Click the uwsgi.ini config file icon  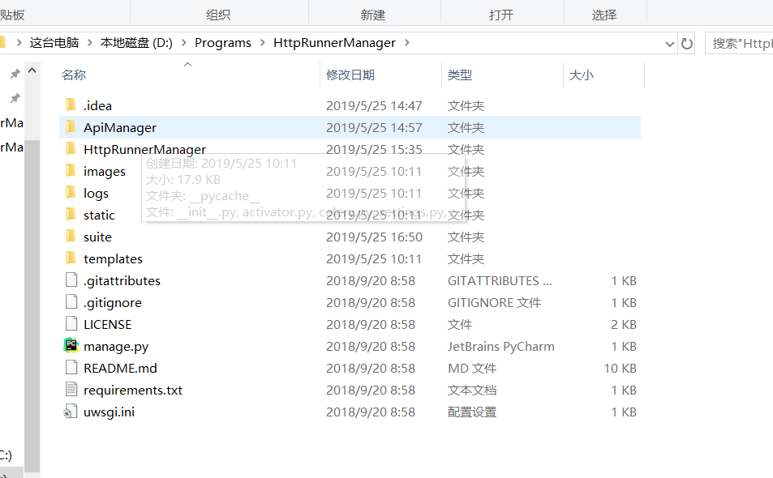click(x=71, y=412)
